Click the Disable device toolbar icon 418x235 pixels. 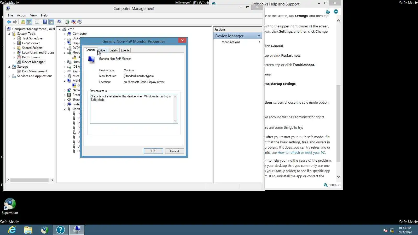point(79,22)
